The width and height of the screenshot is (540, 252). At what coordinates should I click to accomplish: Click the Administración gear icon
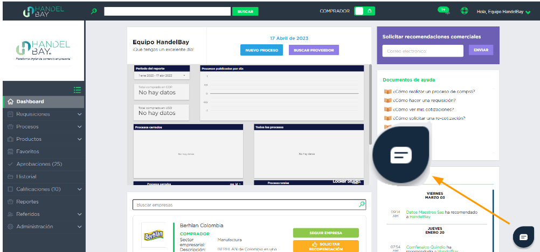click(x=10, y=227)
